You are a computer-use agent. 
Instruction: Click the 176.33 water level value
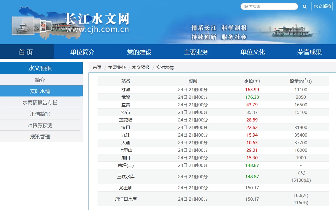252,97
